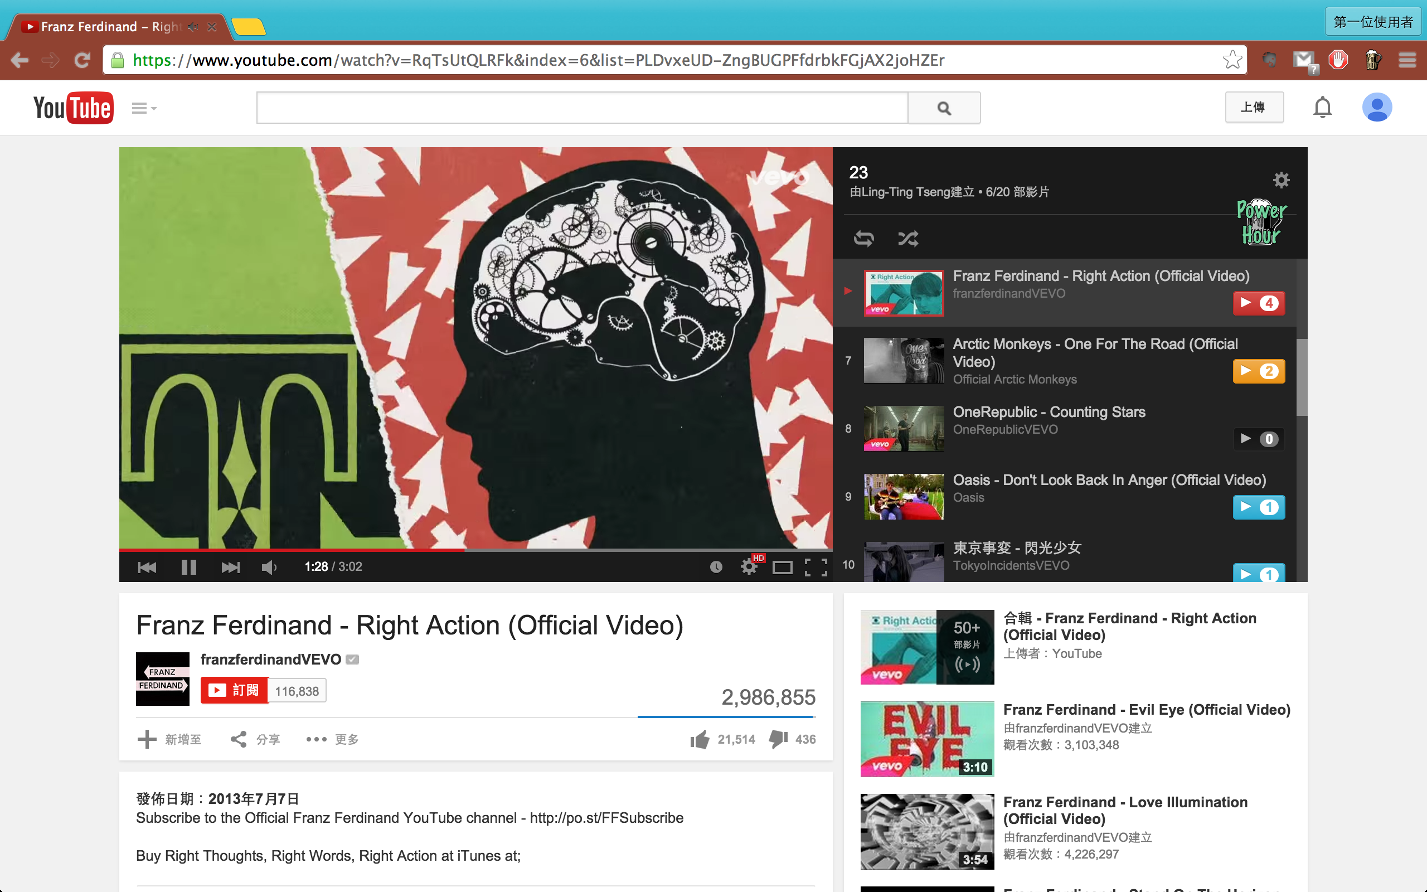Screen dimensions: 1427x892
Task: Click the thumbs up like icon
Action: (700, 739)
